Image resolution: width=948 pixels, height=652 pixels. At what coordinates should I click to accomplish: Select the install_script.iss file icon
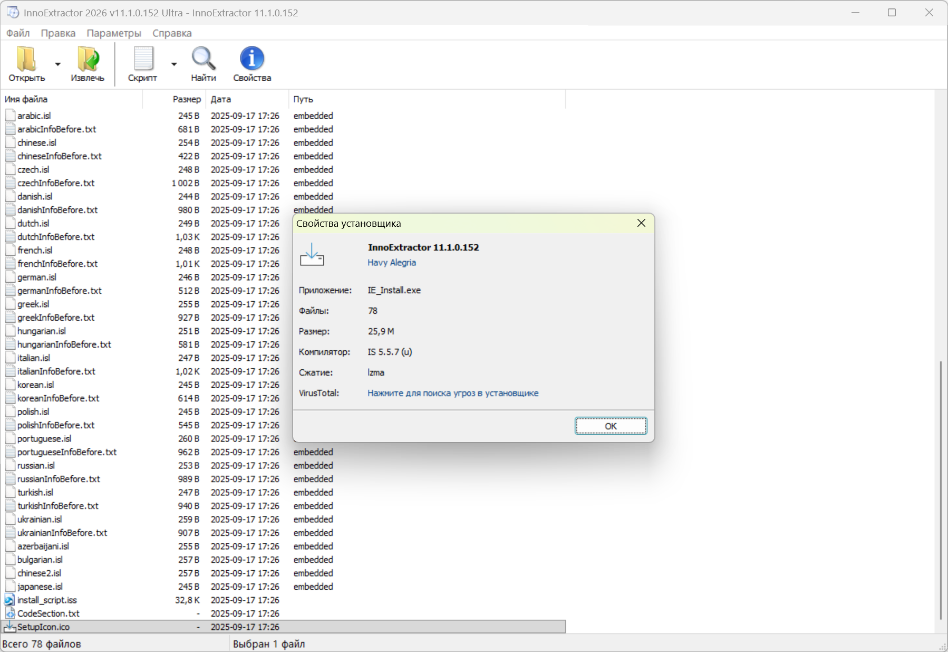click(9, 600)
